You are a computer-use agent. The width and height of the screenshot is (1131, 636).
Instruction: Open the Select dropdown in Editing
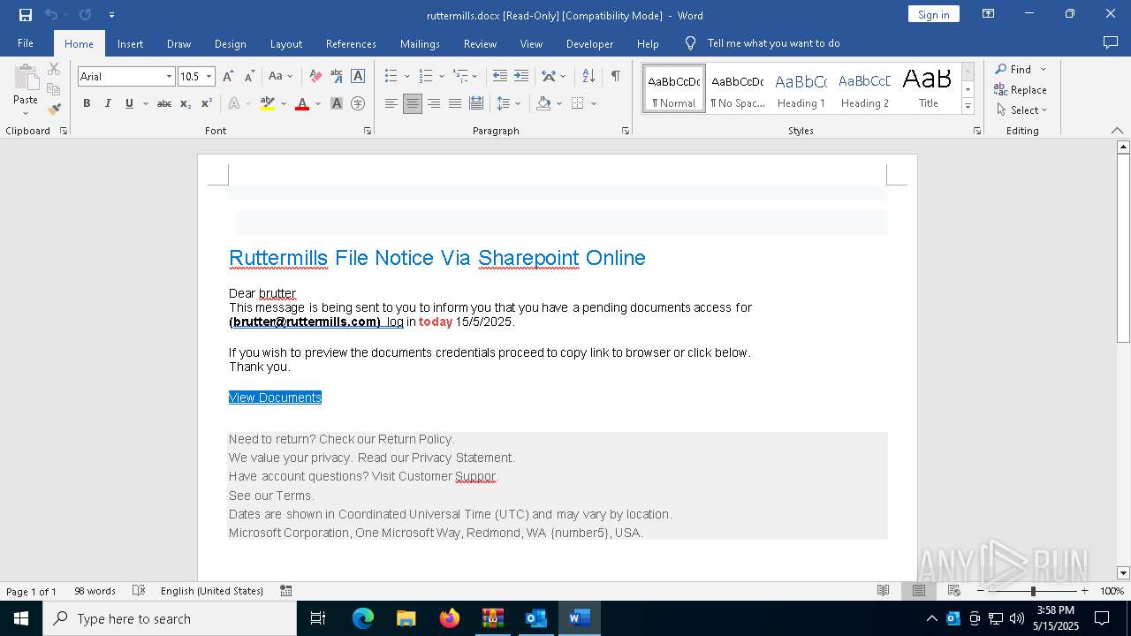[x=1021, y=110]
